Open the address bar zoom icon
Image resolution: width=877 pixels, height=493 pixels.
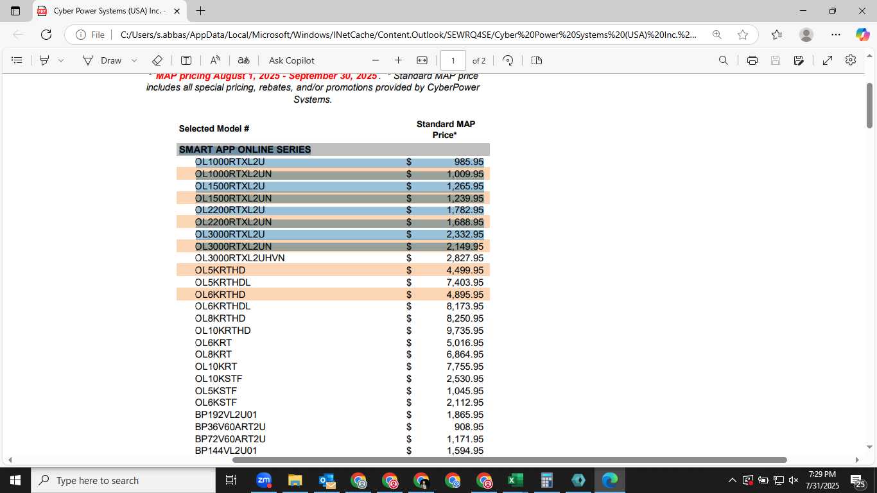click(x=717, y=35)
